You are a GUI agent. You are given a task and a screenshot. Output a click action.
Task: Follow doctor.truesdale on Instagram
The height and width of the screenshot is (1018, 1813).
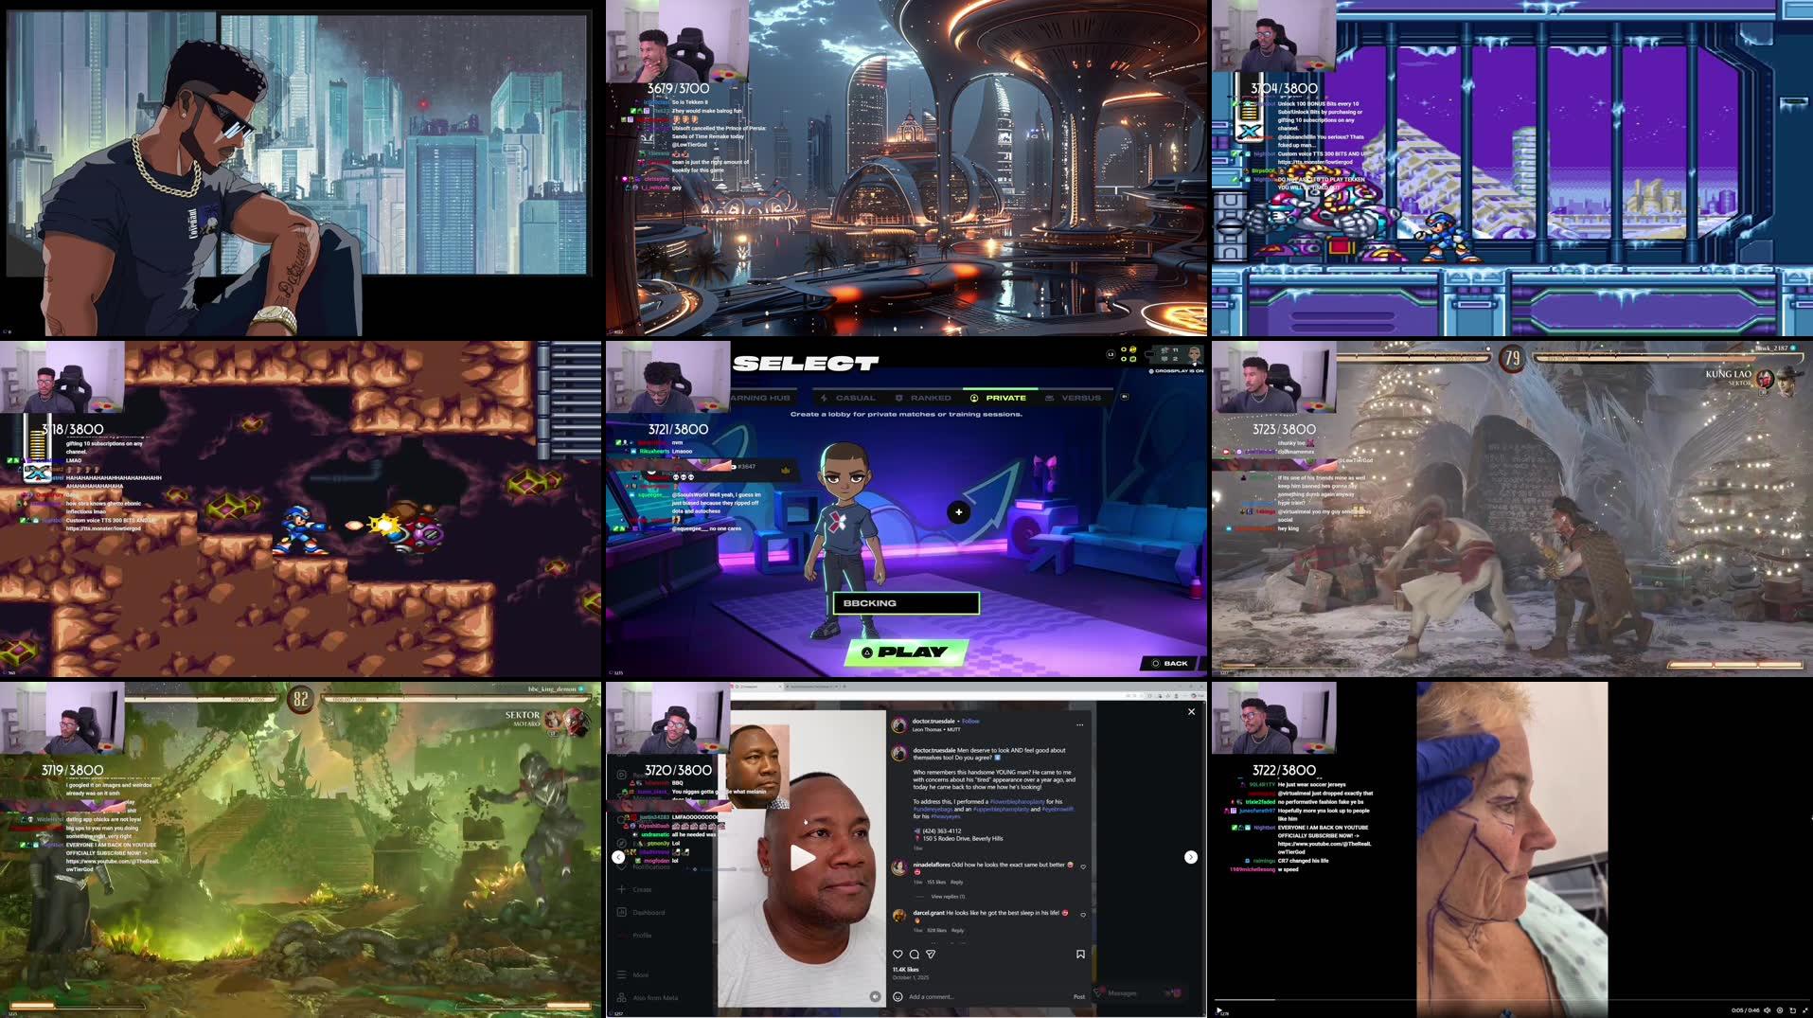tap(970, 722)
